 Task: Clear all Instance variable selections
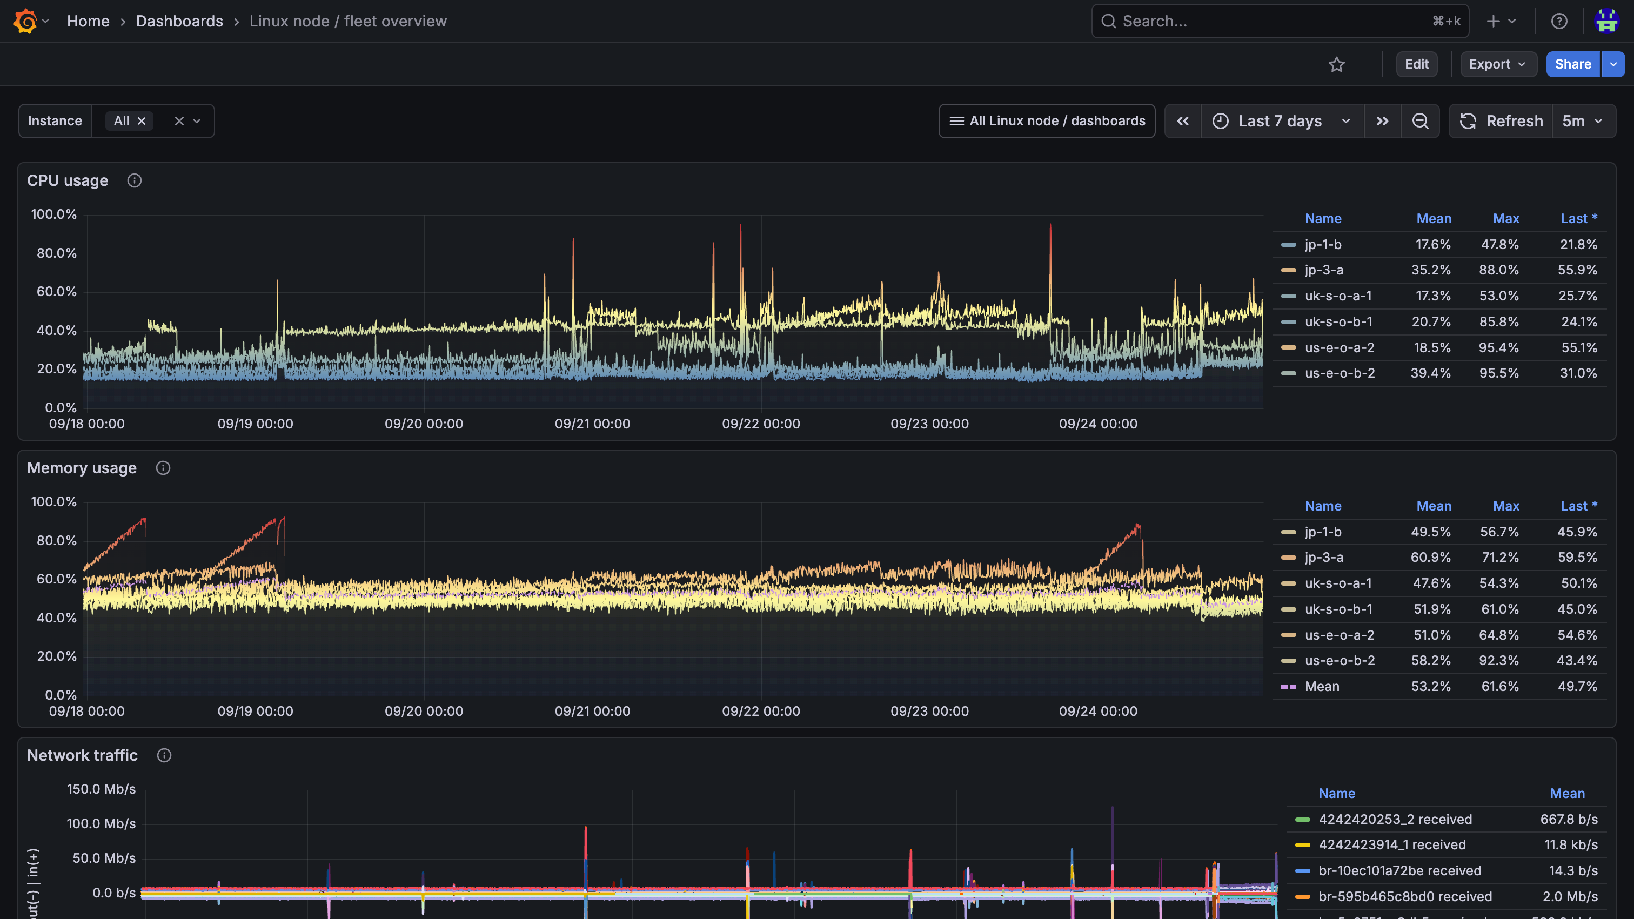pyautogui.click(x=179, y=121)
